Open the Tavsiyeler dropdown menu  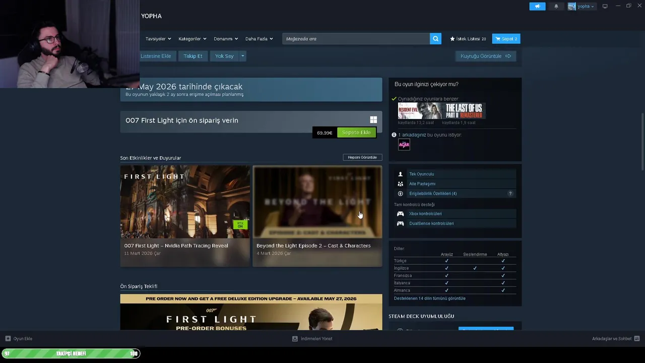click(158, 39)
